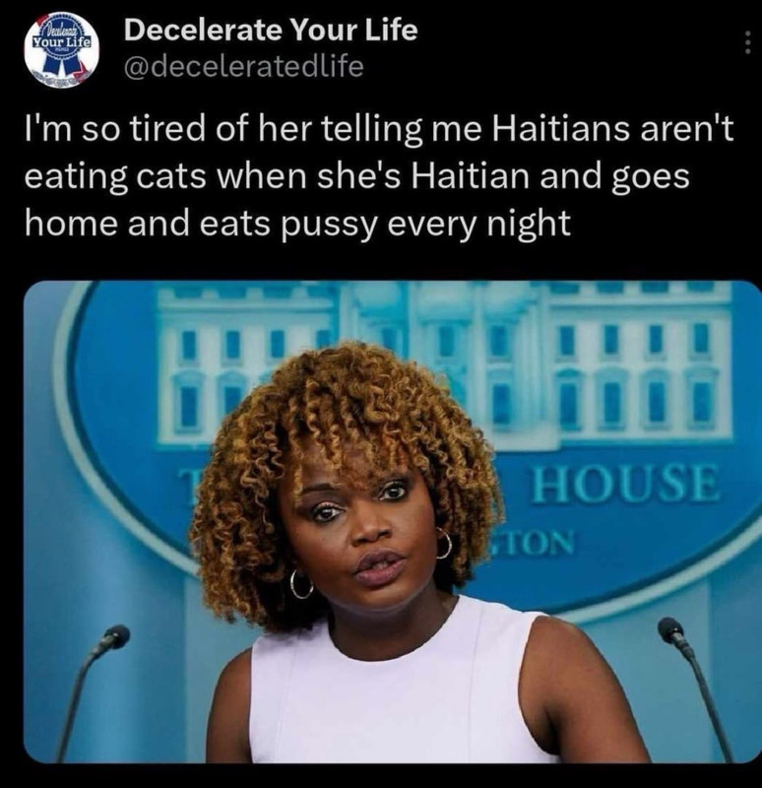The height and width of the screenshot is (788, 762).
Task: Click the building emblem in photo background
Action: click(445, 361)
